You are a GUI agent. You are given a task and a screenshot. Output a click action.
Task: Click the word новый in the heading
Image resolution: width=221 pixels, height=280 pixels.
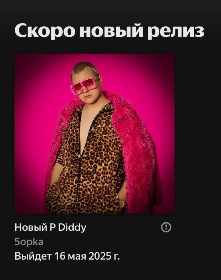[x=111, y=30]
